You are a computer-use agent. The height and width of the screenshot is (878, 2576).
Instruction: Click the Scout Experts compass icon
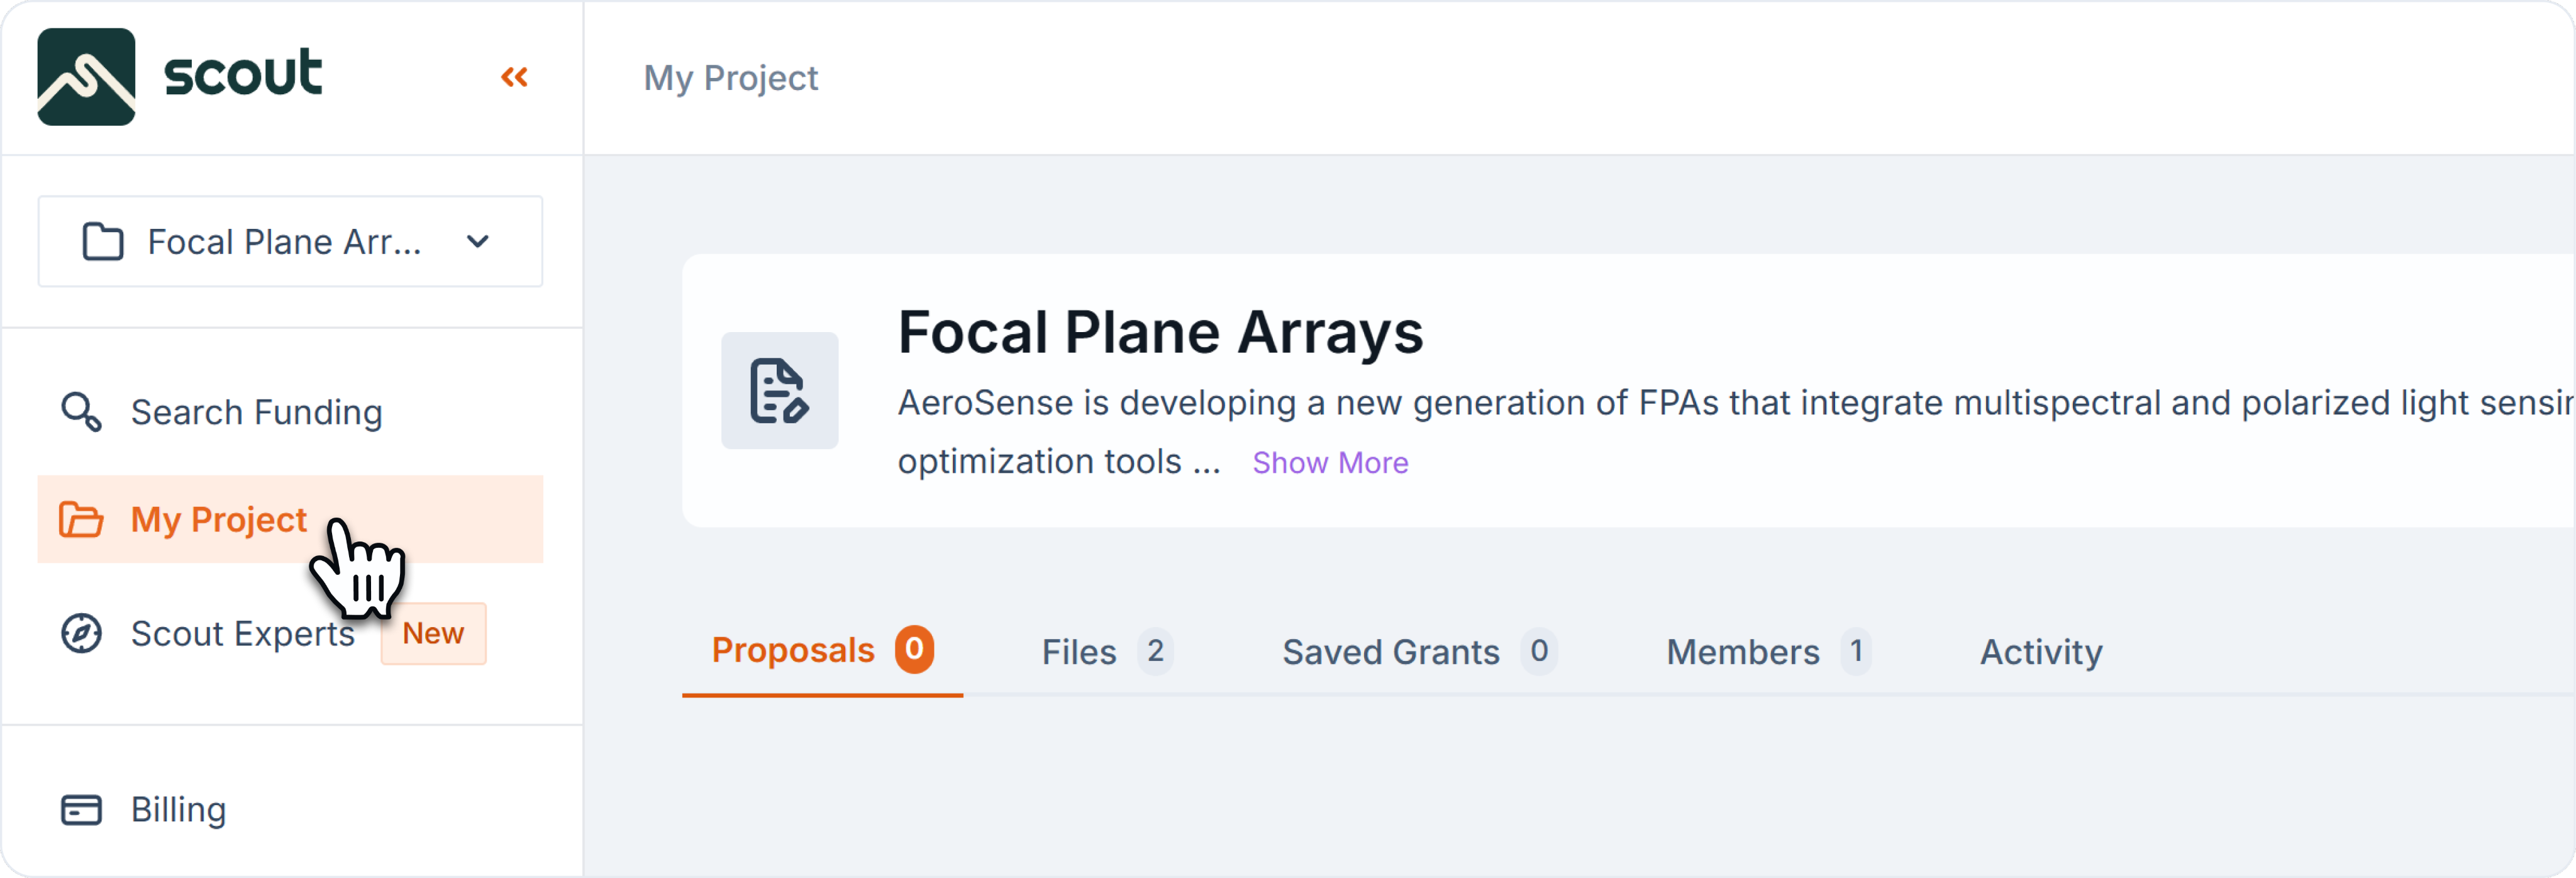click(x=81, y=634)
